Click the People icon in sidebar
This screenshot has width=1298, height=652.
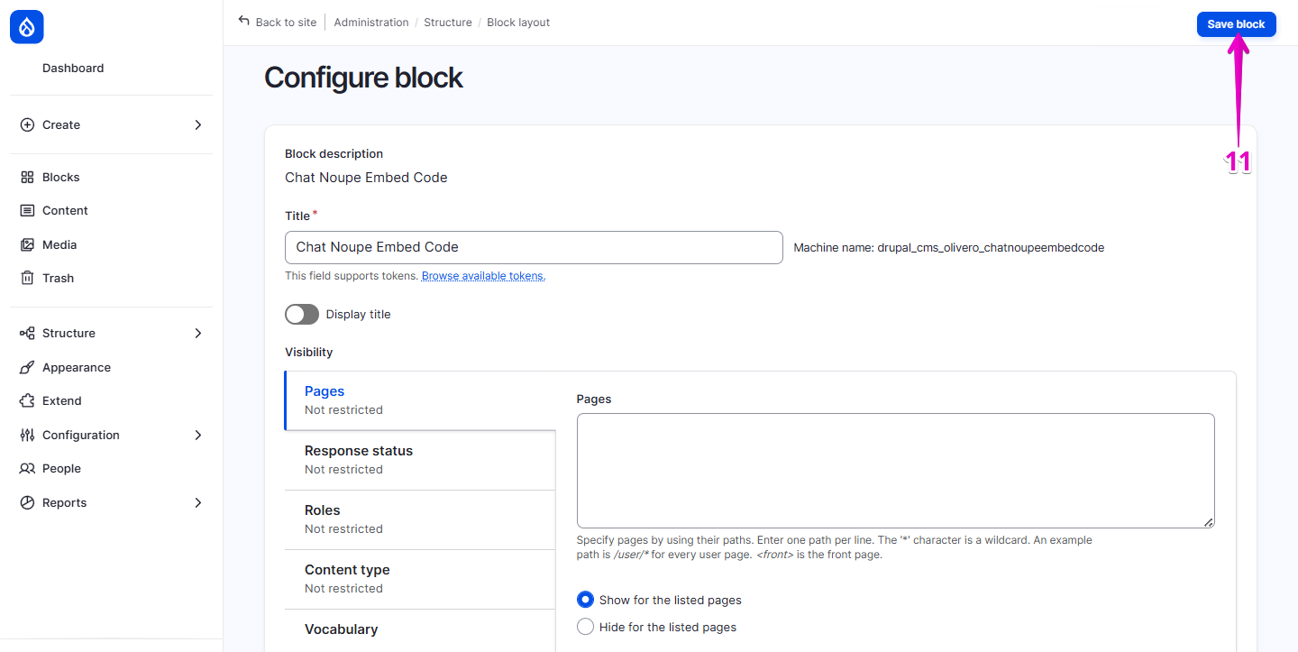click(x=27, y=468)
